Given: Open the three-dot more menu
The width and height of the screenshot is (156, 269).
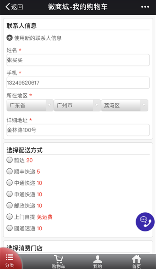Looking at the screenshot, I should click(145, 7).
